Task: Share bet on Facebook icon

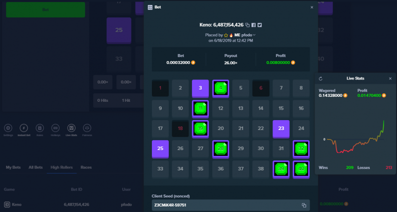Action: (x=254, y=25)
